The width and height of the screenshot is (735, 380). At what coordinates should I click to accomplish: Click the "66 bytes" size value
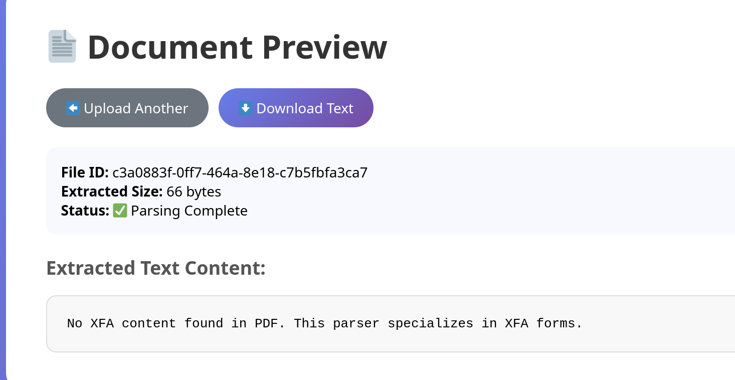[194, 192]
